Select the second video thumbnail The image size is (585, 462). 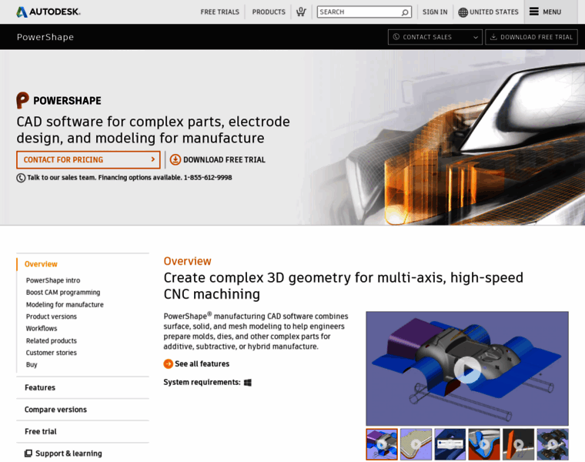pyautogui.click(x=416, y=444)
